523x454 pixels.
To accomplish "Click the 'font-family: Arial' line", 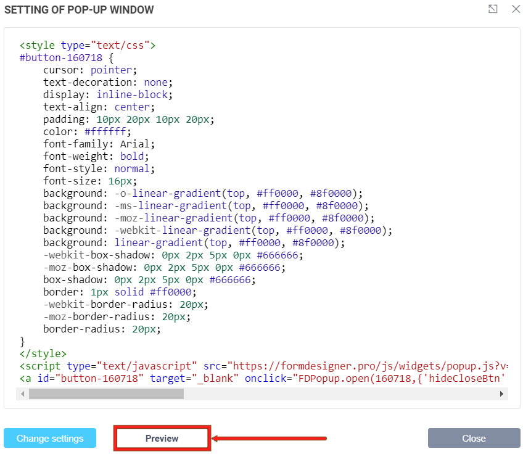I will 99,144.
